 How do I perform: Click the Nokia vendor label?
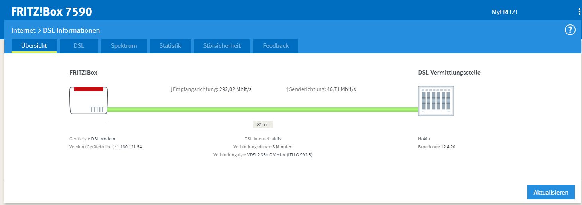pos(424,139)
